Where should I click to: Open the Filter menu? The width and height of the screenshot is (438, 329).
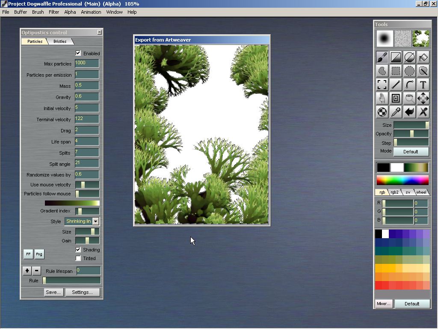[54, 12]
